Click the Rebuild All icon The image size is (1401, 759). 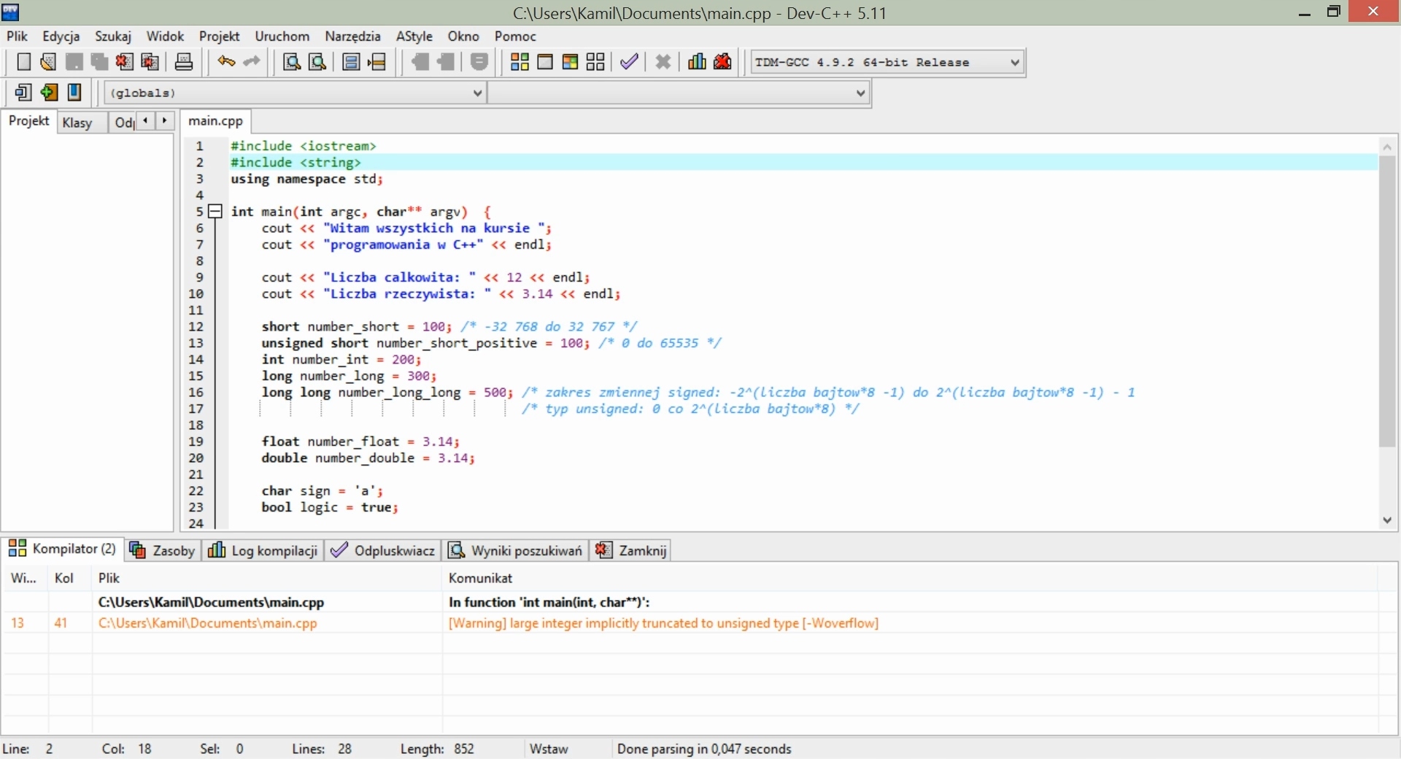pyautogui.click(x=595, y=62)
